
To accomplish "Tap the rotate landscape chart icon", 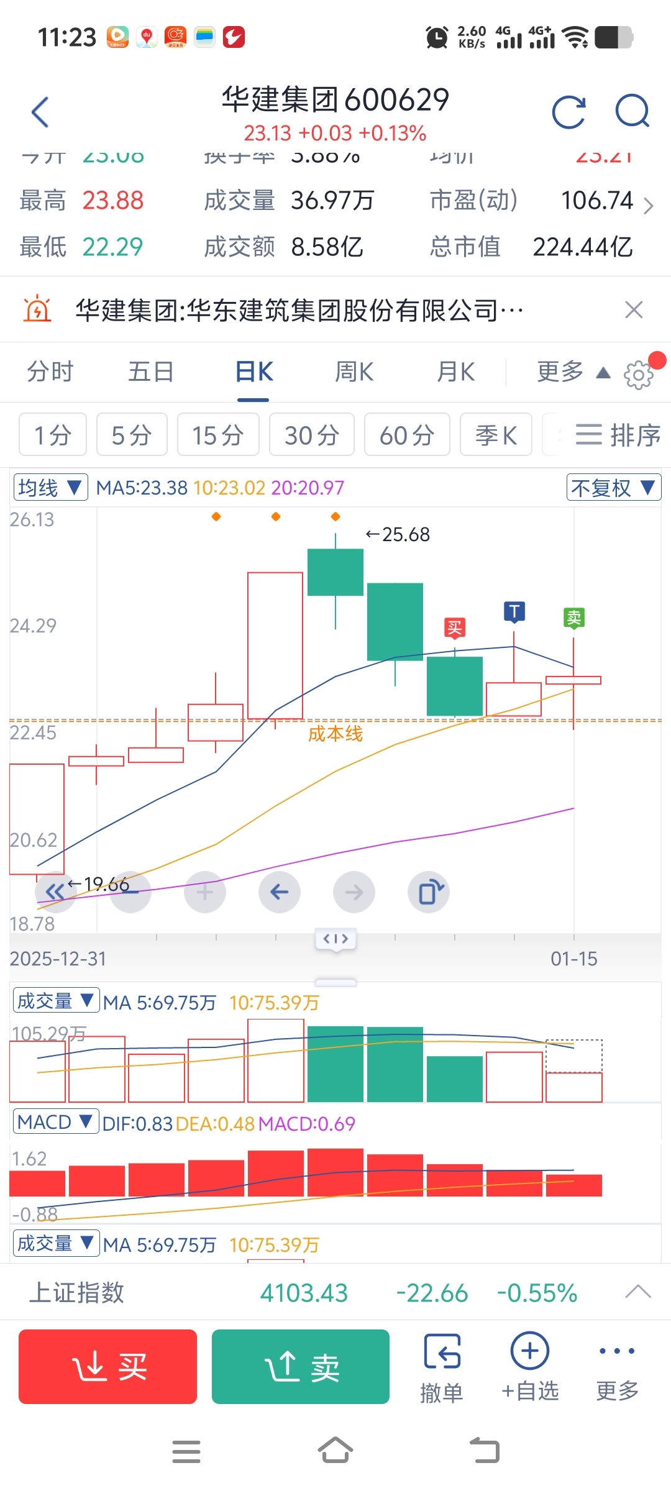I will (429, 892).
